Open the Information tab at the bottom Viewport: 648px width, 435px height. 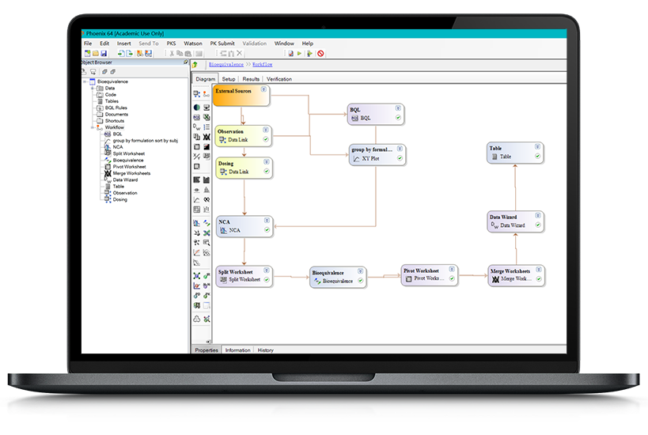click(237, 350)
